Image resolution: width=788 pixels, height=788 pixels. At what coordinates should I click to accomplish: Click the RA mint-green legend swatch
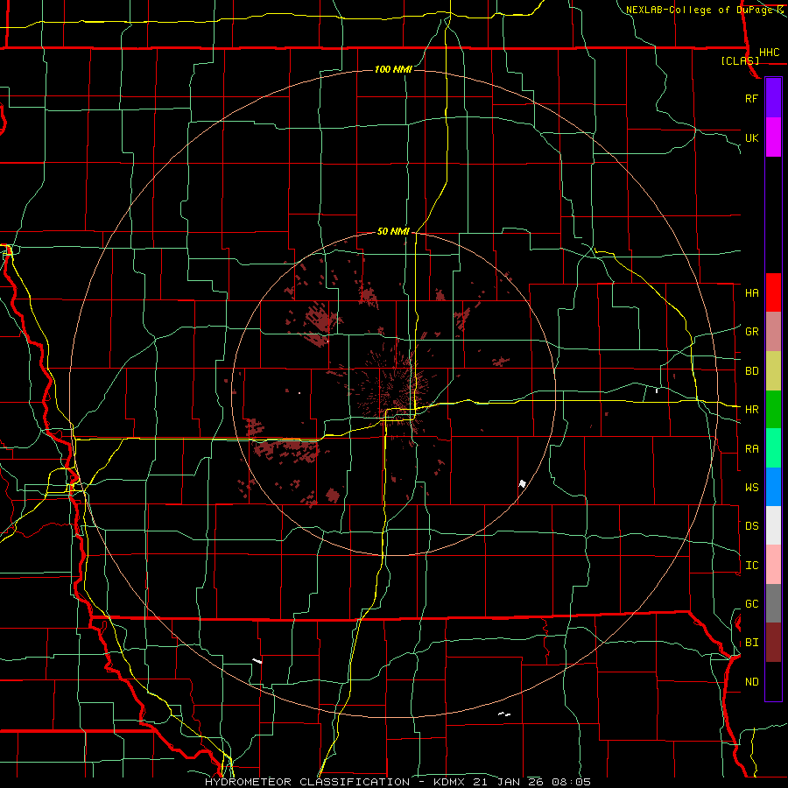pyautogui.click(x=773, y=448)
